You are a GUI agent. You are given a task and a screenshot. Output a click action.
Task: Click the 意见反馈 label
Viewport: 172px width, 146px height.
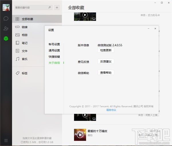[x=83, y=62]
